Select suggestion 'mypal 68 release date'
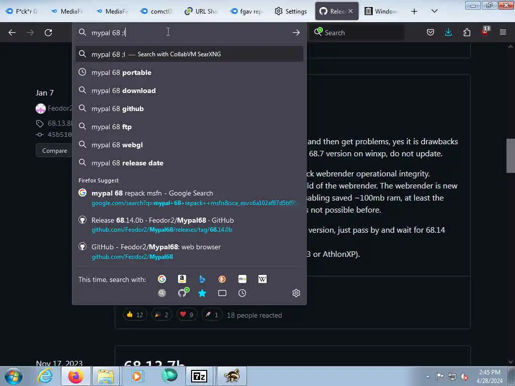 click(x=189, y=163)
